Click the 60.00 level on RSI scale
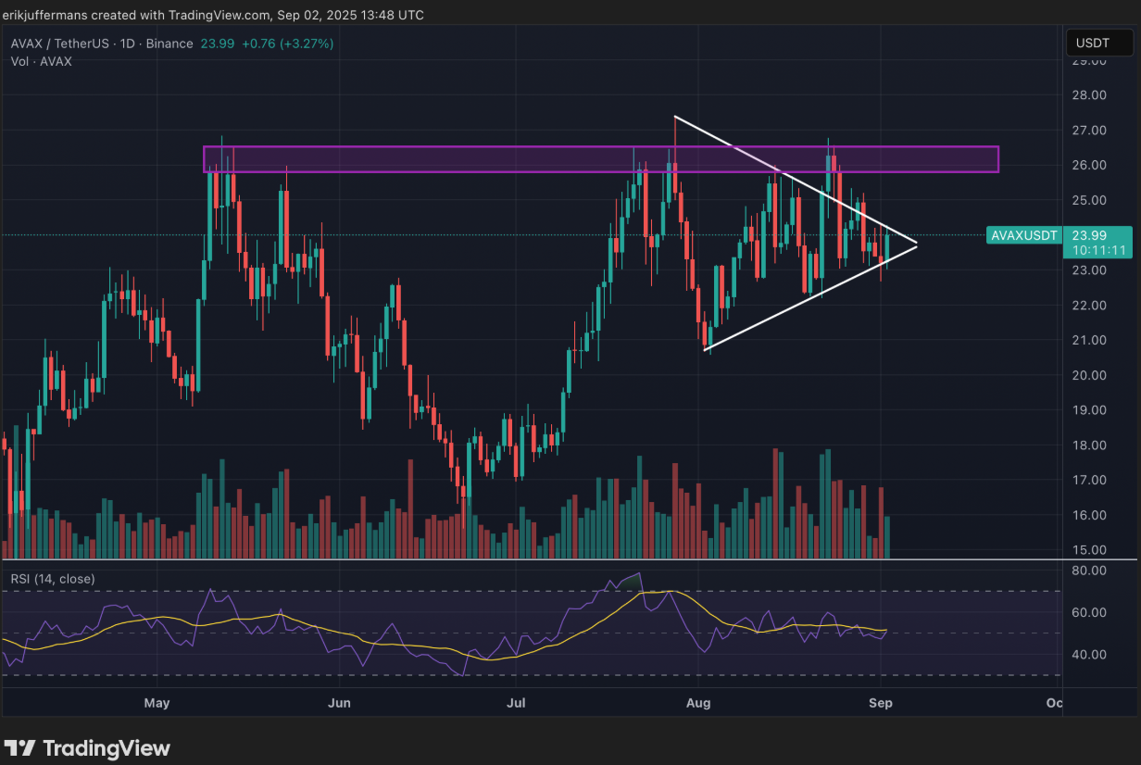This screenshot has height=765, width=1141. coord(1090,612)
